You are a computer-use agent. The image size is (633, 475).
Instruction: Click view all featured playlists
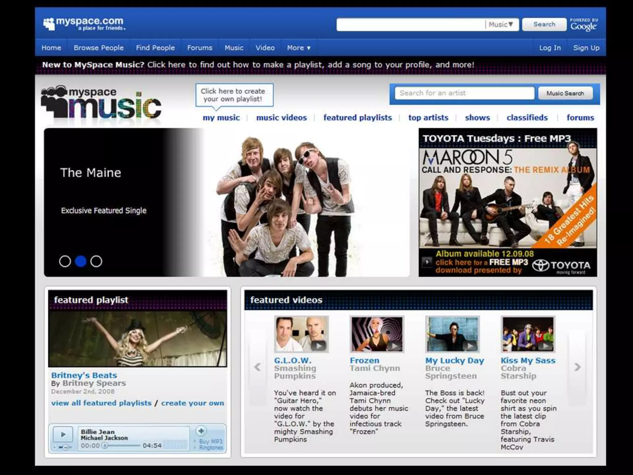[101, 403]
